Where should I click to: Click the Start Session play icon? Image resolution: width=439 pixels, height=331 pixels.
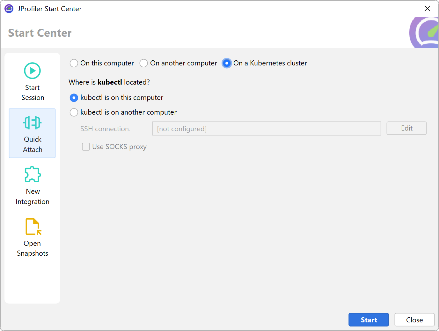(x=32, y=71)
